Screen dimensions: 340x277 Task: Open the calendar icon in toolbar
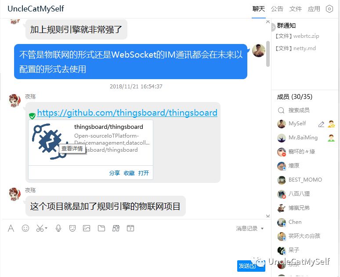coord(130,228)
